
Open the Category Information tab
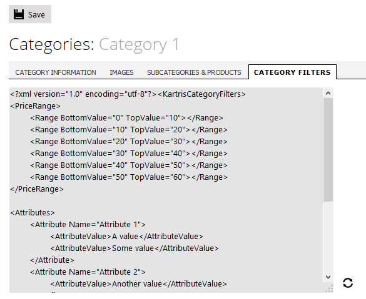click(x=56, y=72)
